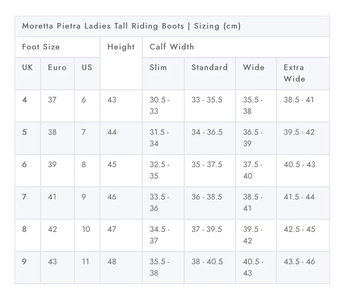Image resolution: width=344 pixels, height=296 pixels.
Task: Click the 'US' column header
Action: pyautogui.click(x=87, y=68)
